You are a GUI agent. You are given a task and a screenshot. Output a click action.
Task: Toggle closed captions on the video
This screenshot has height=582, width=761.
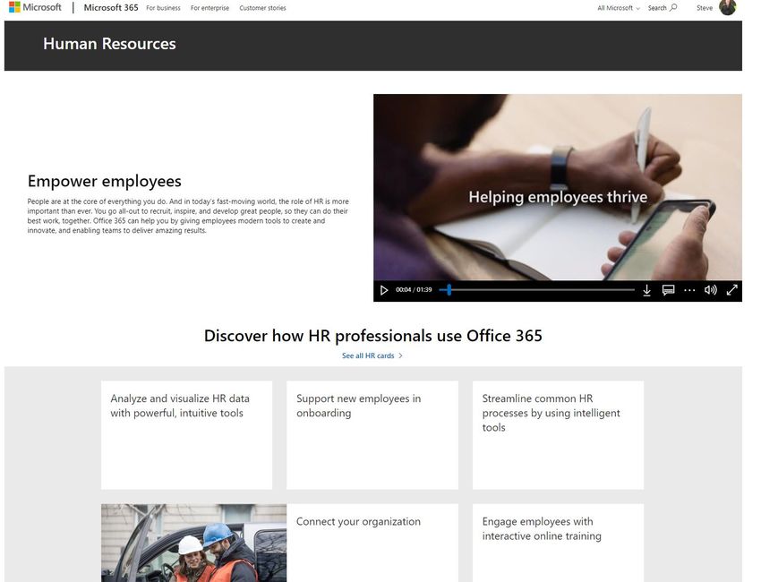tap(668, 290)
